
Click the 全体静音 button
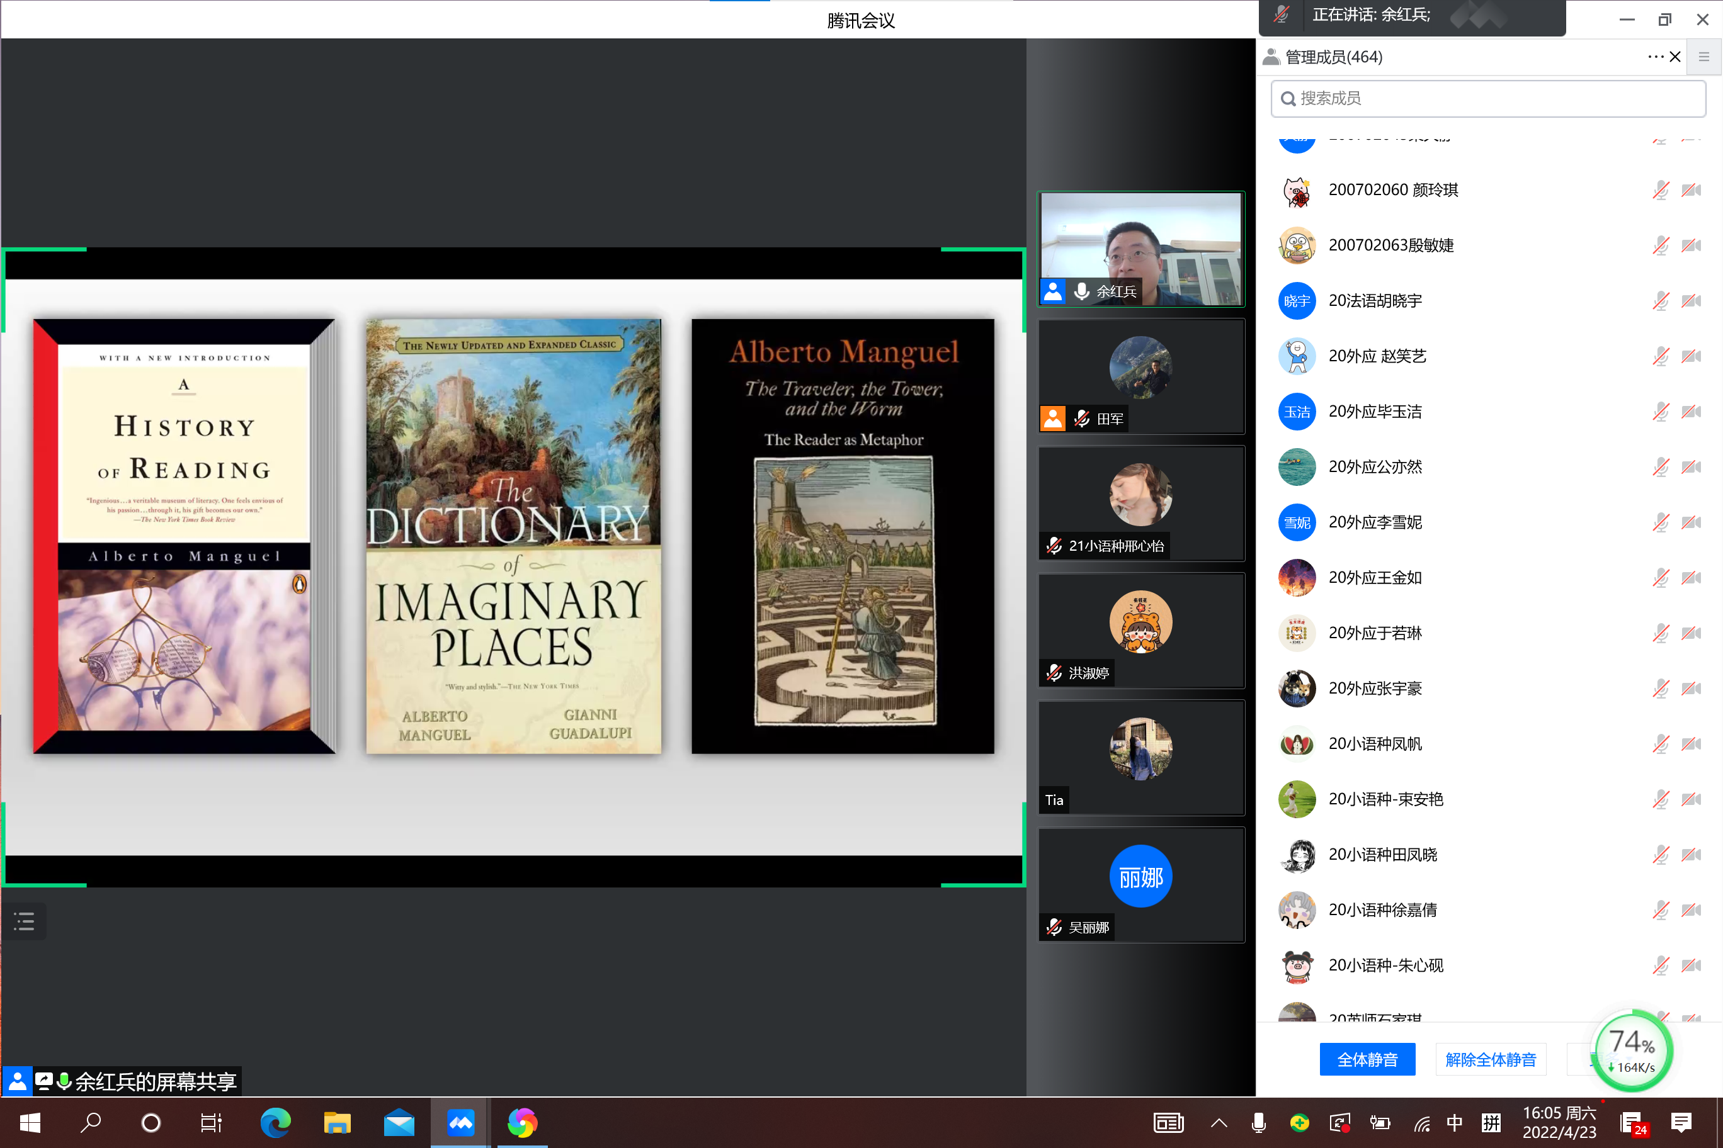coord(1367,1059)
